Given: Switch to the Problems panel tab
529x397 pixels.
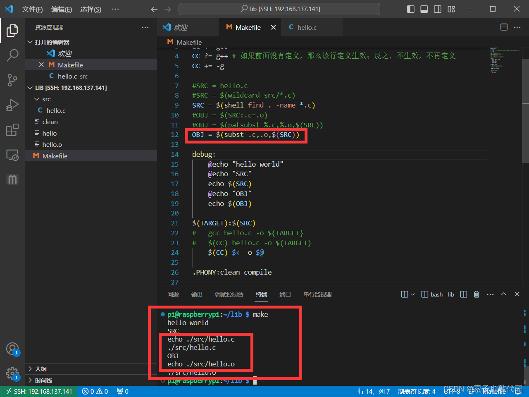Looking at the screenshot, I should click(173, 294).
